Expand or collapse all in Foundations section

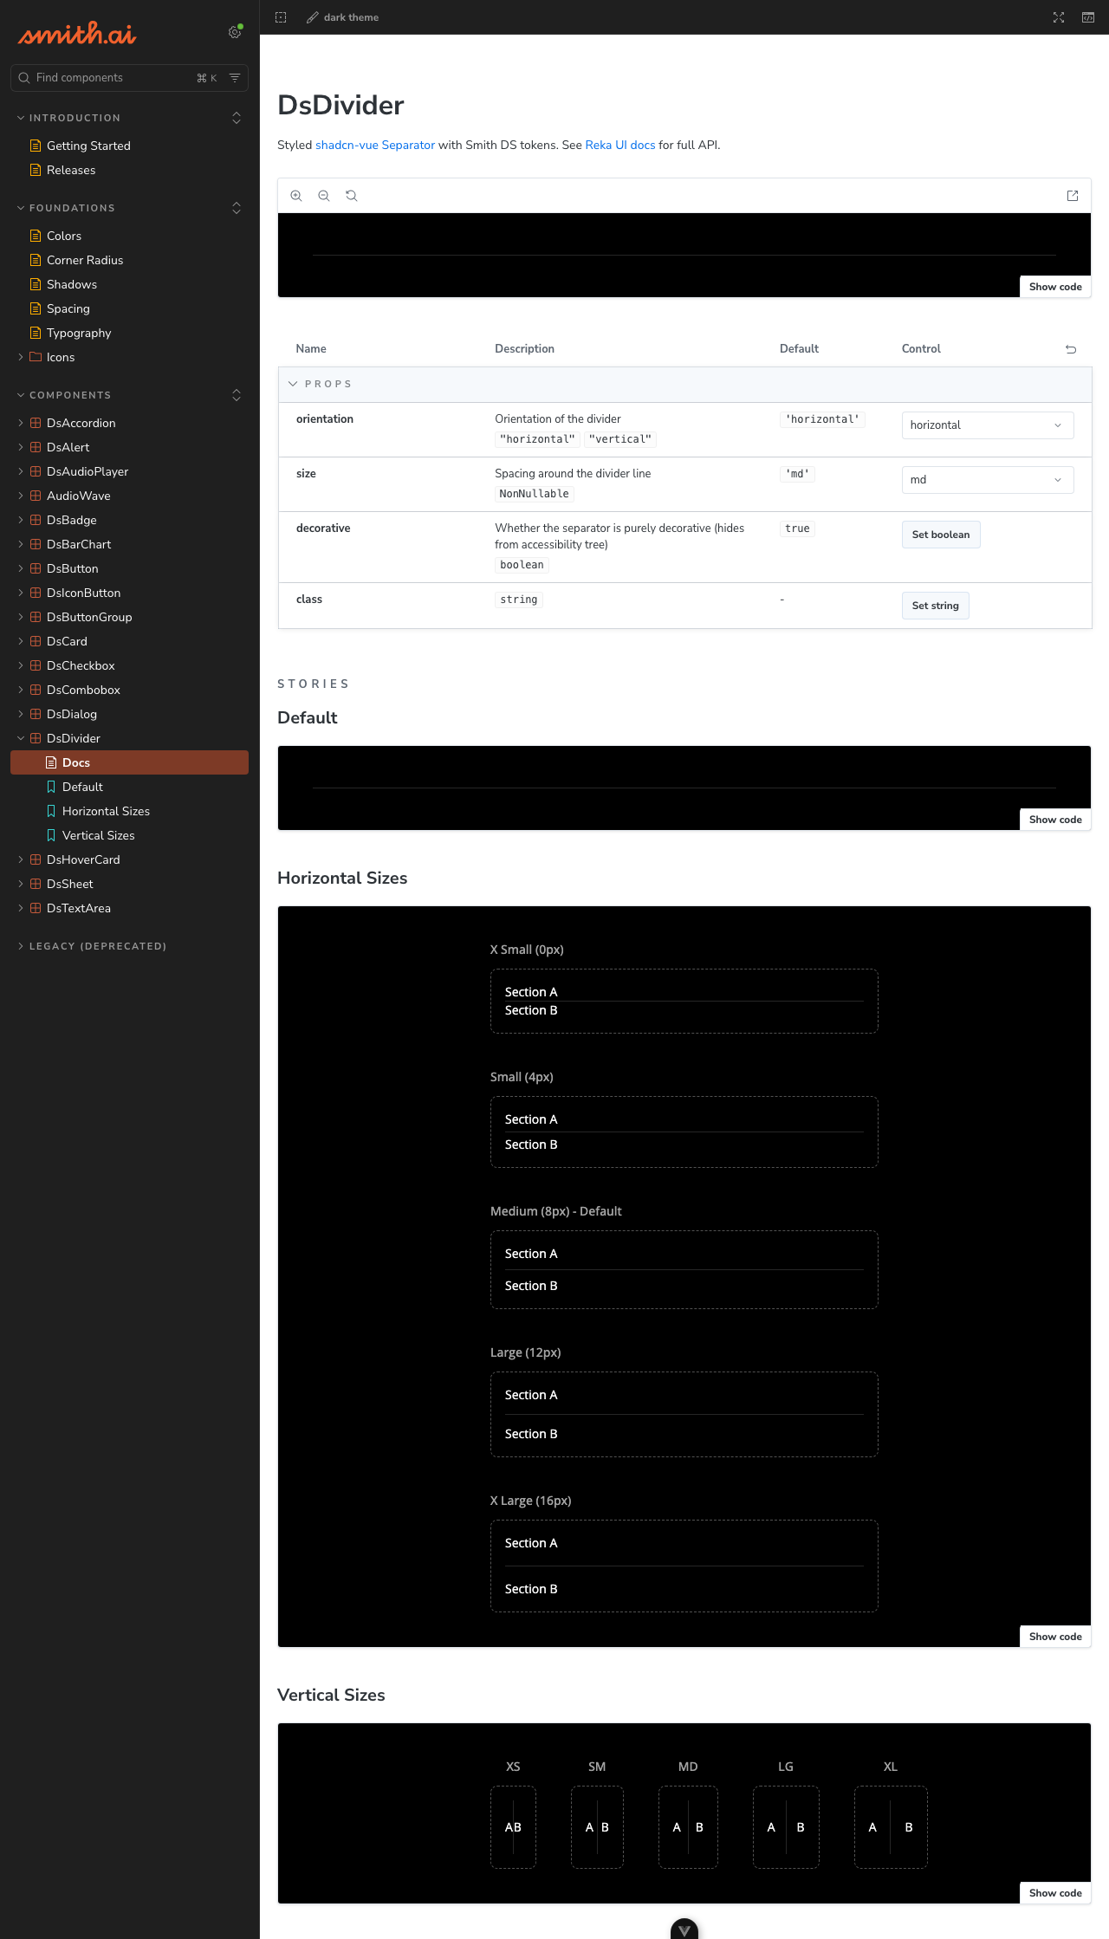[x=237, y=208]
